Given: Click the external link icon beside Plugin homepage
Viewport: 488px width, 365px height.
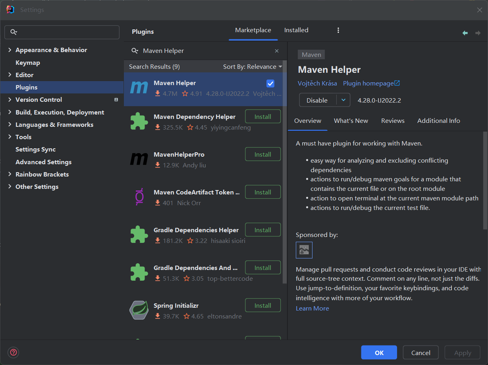Looking at the screenshot, I should pyautogui.click(x=397, y=83).
